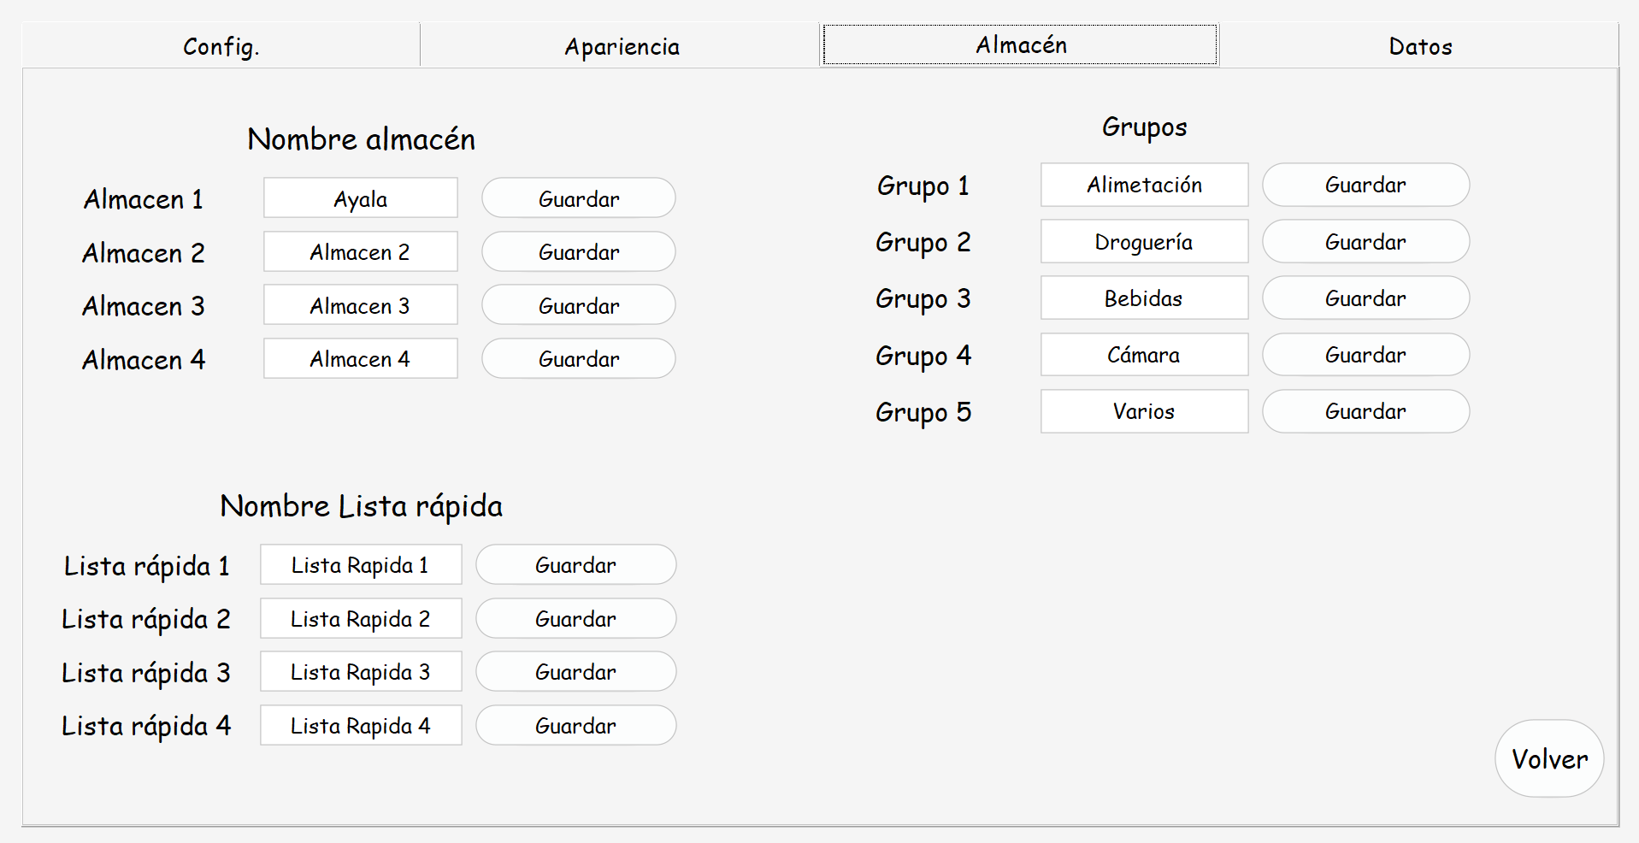Screen dimensions: 1639x843
Task: Click Guardar beside the Cámara group
Action: 1365,355
